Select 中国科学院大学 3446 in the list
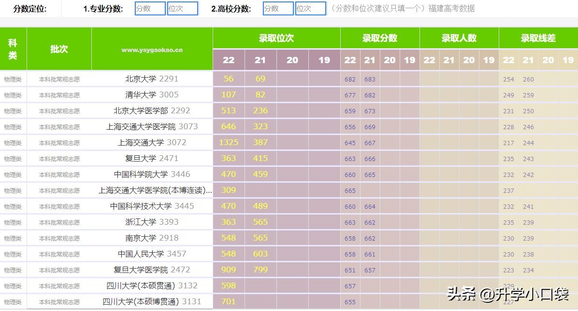578x311 pixels. [152, 174]
